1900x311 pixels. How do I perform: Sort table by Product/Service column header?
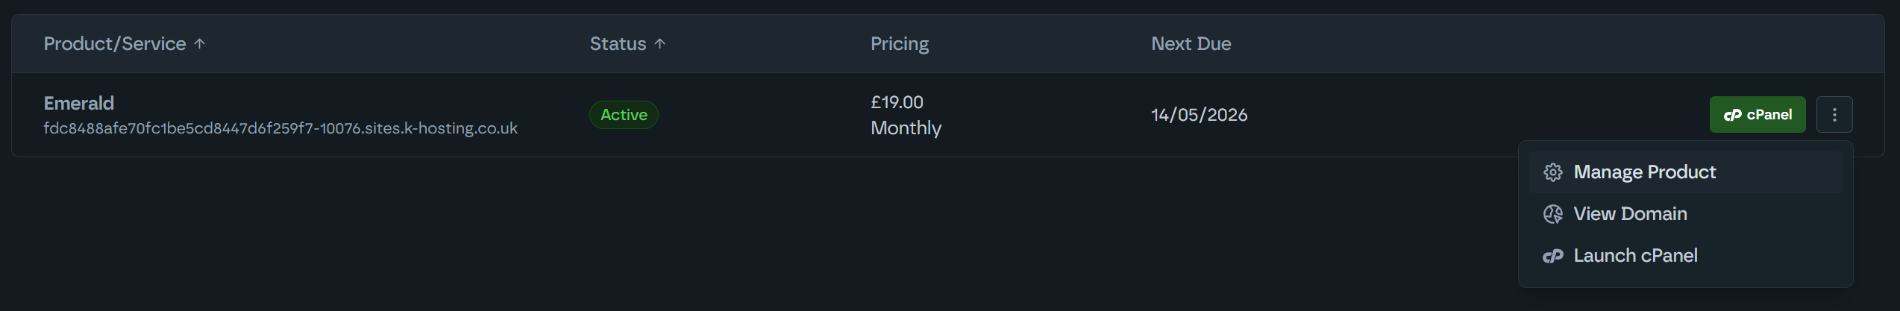114,44
